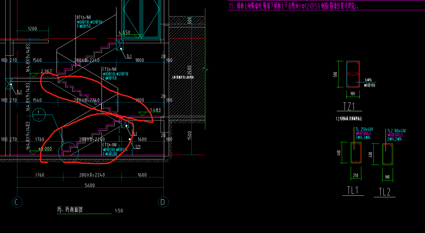Select the large TL1 detail title

click(x=353, y=190)
